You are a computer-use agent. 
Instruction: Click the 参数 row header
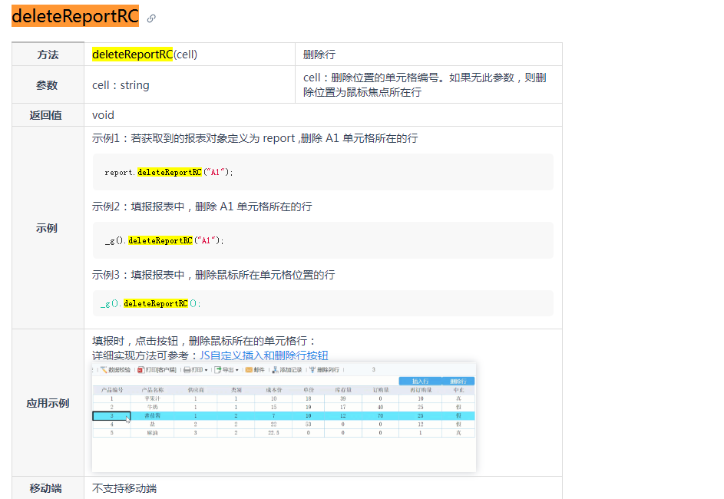[48, 85]
